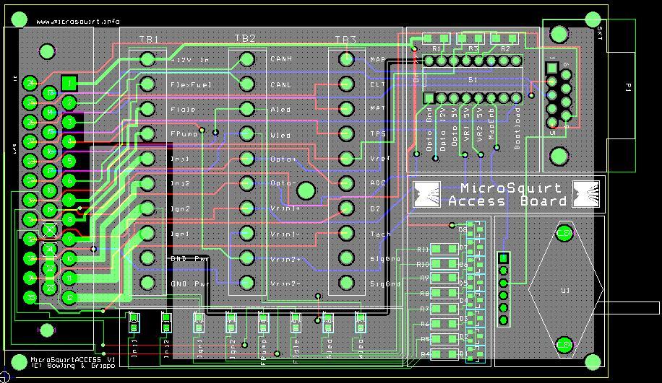Select the lower U1 mounting pad

pos(564,345)
